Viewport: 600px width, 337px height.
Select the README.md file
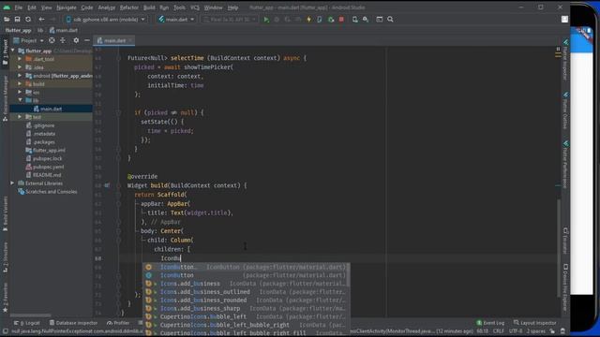(43, 175)
